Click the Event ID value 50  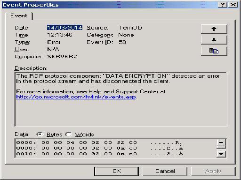tap(122, 42)
